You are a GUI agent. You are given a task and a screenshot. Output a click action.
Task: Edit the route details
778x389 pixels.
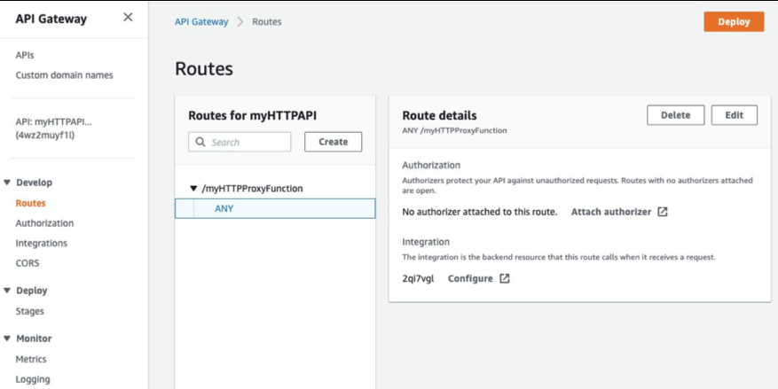click(734, 115)
